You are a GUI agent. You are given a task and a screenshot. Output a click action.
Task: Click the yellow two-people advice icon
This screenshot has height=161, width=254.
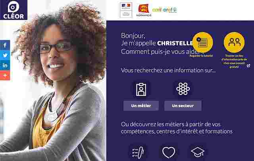click(234, 42)
